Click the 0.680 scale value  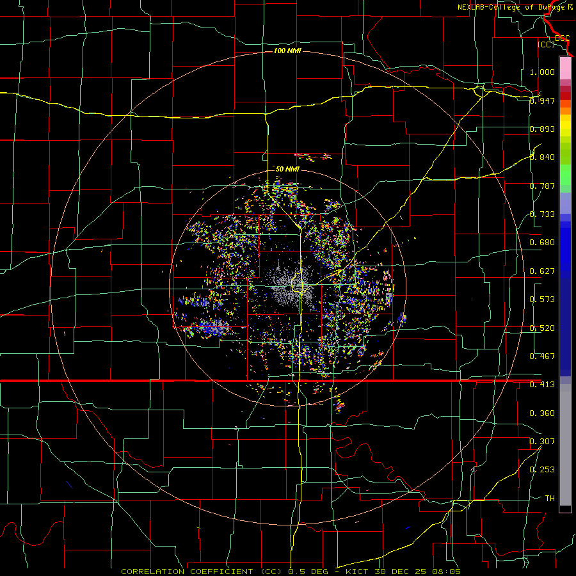[x=542, y=243]
